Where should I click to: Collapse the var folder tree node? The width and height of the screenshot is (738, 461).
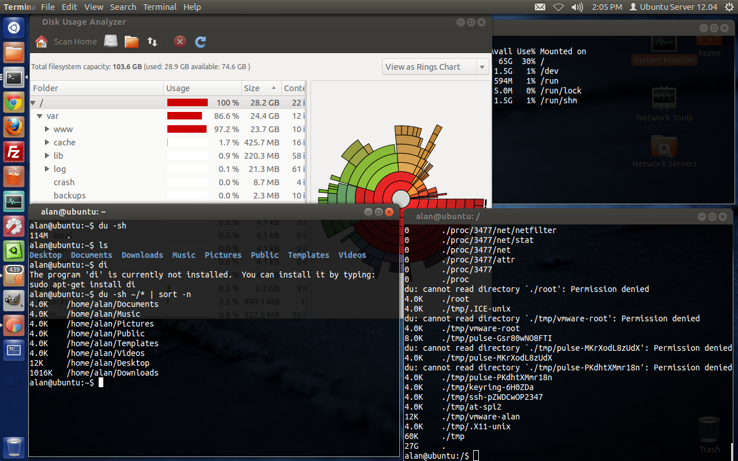(40, 116)
